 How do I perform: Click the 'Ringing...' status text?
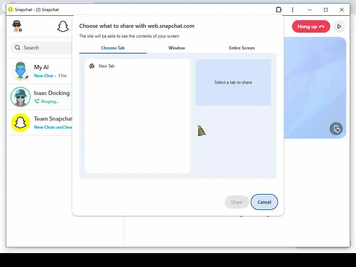click(50, 102)
